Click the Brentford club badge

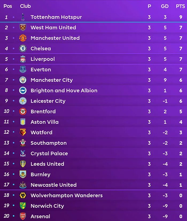point(23,111)
